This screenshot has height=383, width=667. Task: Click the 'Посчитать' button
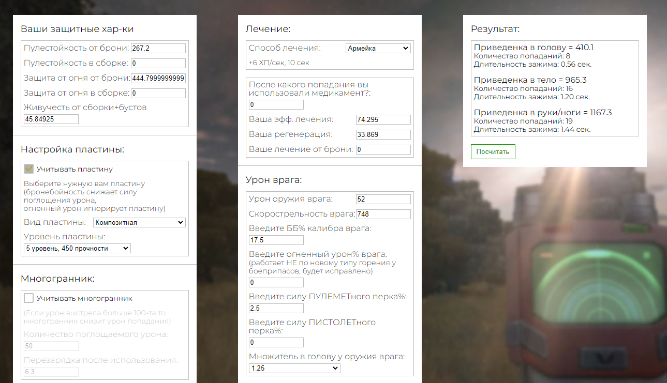coord(493,152)
